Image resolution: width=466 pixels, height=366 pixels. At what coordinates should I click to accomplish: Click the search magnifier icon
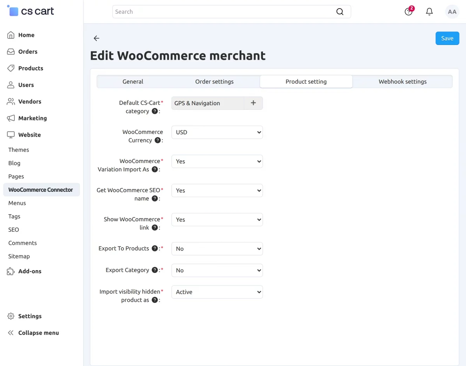coord(340,12)
